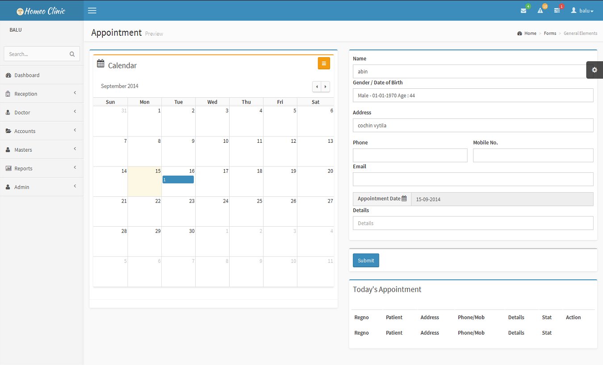The height and width of the screenshot is (365, 603).
Task: Expand the Doctor sidebar menu
Action: click(x=42, y=112)
